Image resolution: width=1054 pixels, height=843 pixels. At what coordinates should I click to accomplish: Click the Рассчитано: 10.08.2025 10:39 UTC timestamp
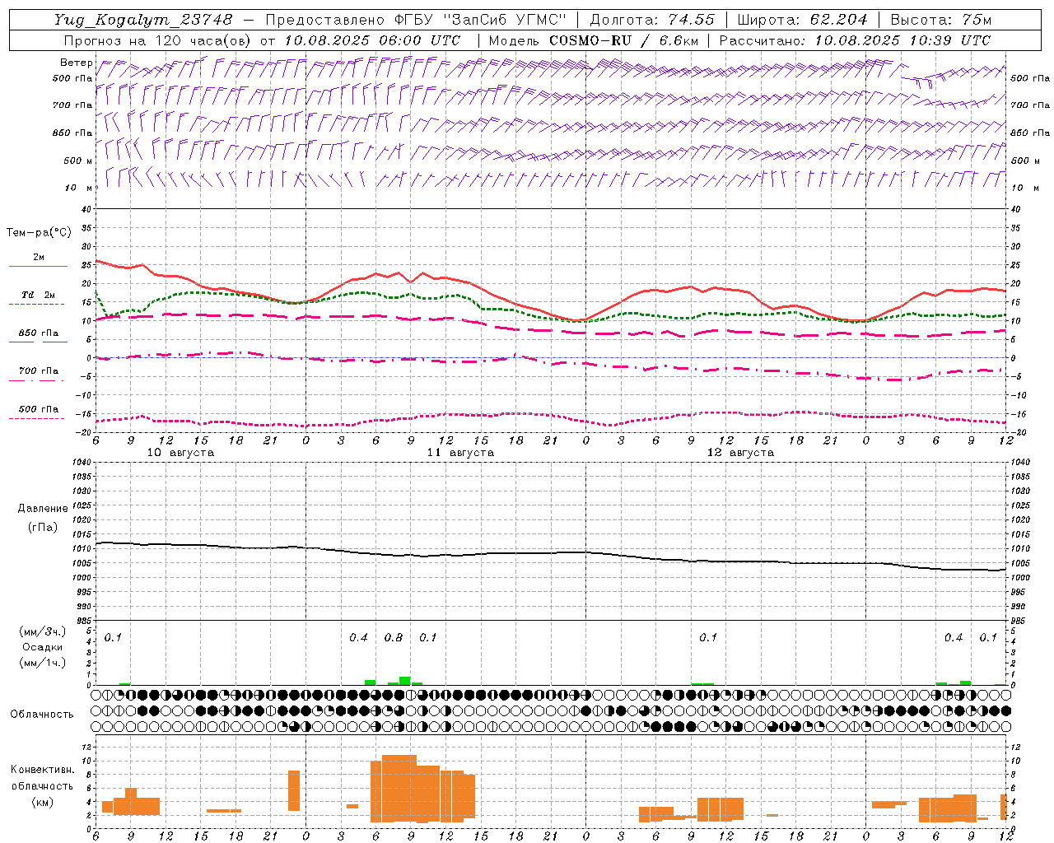[x=855, y=40]
